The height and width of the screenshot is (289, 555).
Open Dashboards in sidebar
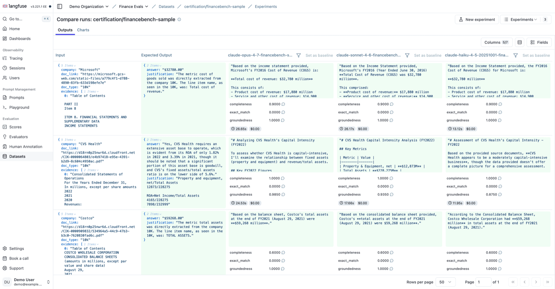click(x=20, y=39)
